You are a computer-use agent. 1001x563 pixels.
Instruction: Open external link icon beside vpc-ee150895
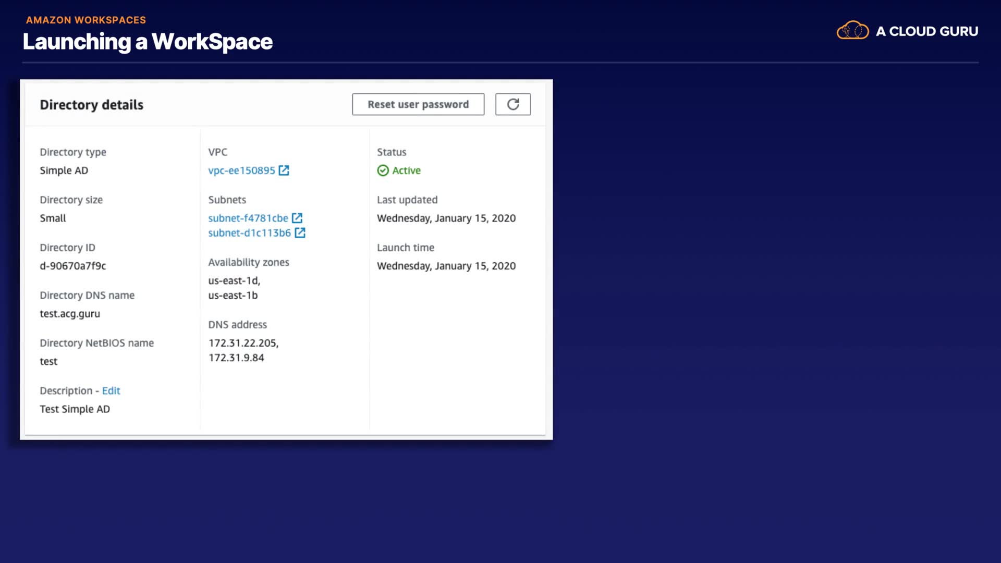point(284,170)
